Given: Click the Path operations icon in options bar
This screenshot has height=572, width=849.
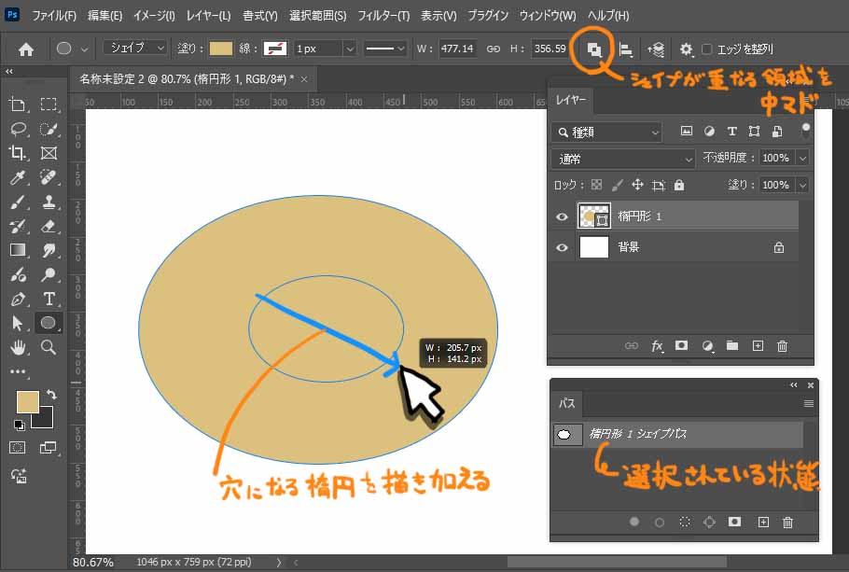Looking at the screenshot, I should pos(593,49).
